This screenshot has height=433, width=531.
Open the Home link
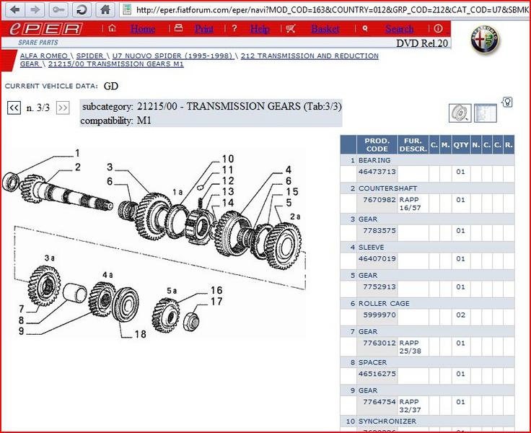[143, 29]
